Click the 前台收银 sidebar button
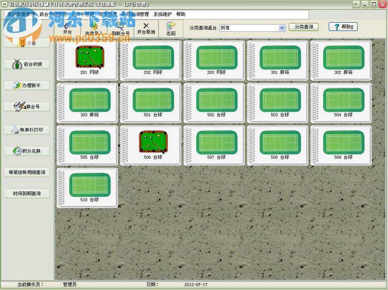Viewport: 388px width, 290px height. point(27,64)
